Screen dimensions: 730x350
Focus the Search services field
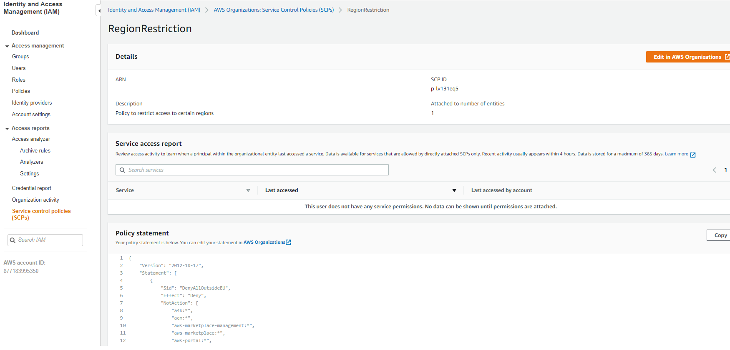(252, 170)
